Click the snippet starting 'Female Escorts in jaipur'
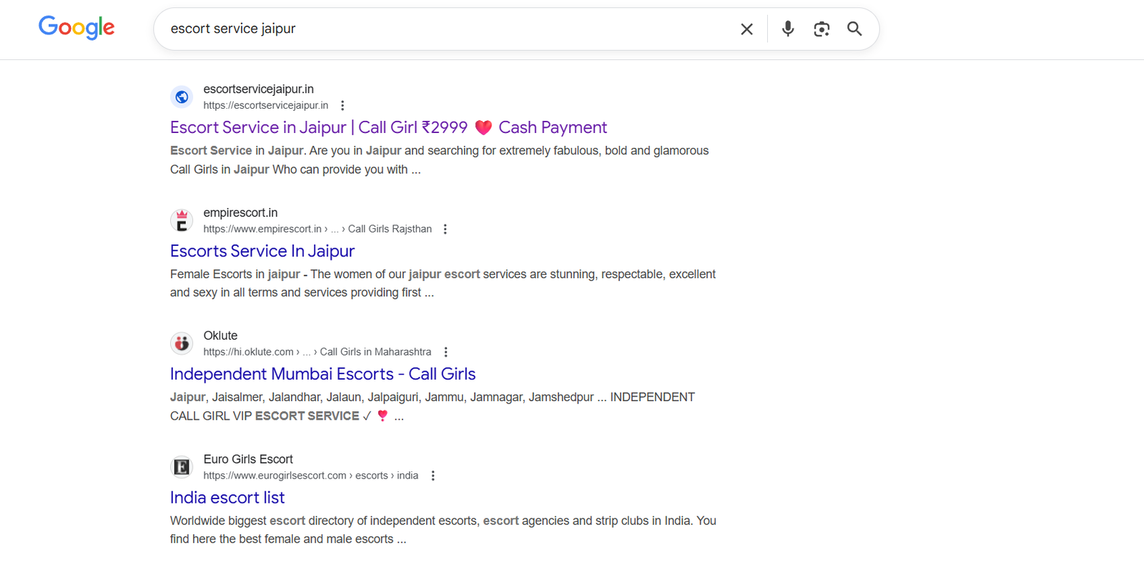This screenshot has width=1144, height=570. click(x=443, y=283)
